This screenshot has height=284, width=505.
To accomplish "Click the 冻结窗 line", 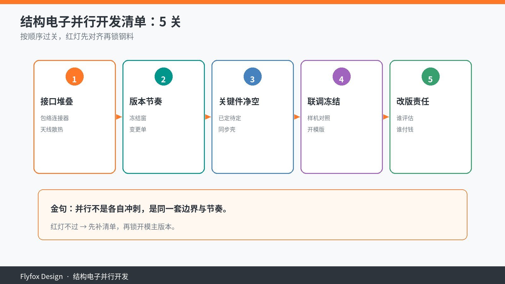I will tap(138, 118).
